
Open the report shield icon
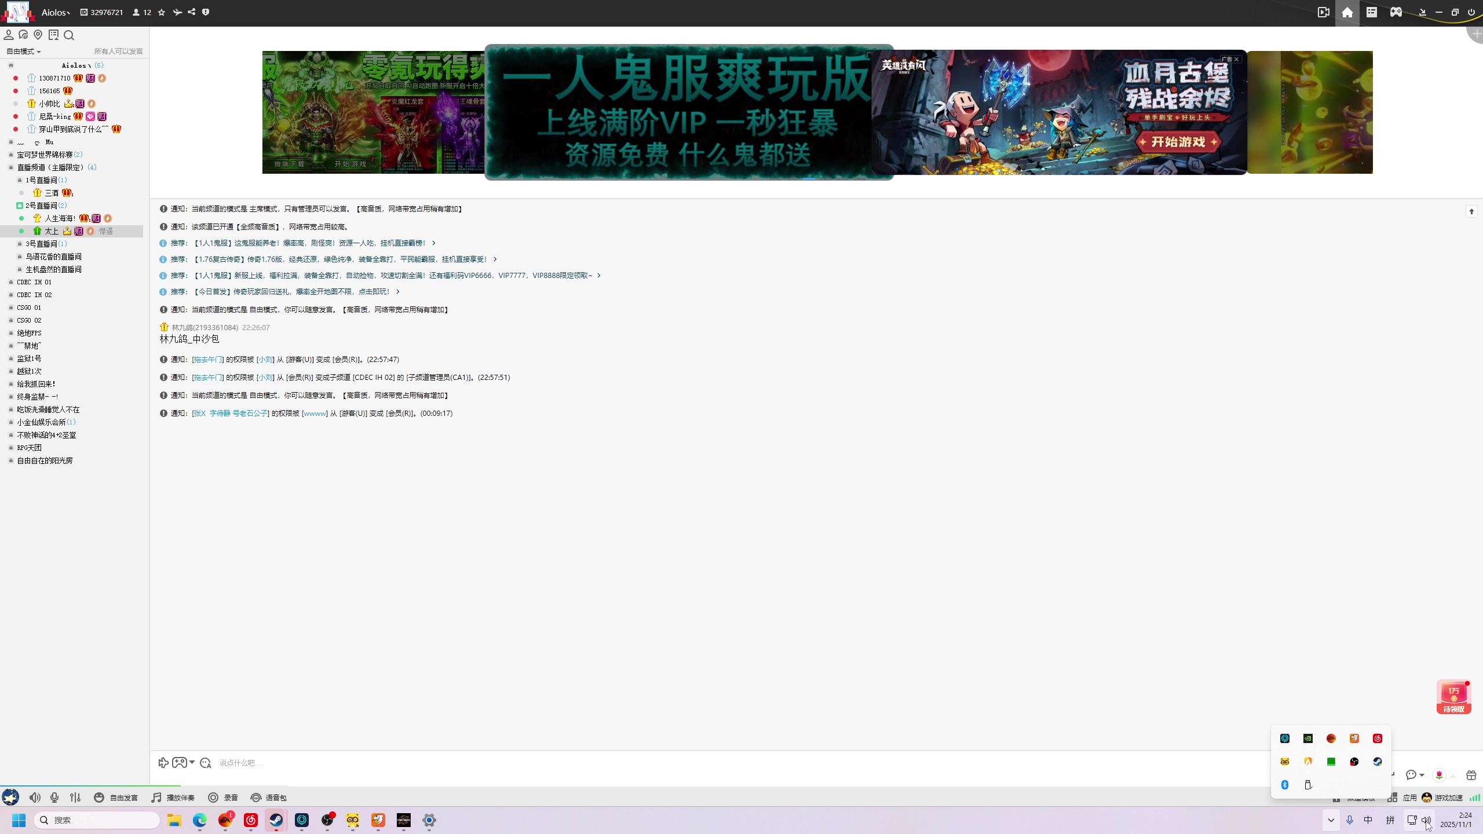click(x=206, y=12)
